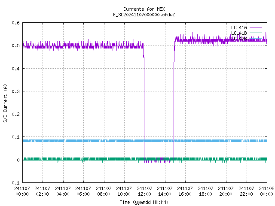
Task: Click the x-axis tick label 241107 22:00
Action: click(x=246, y=191)
